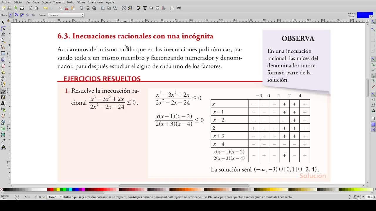Open the Capa 1 layer selector

tap(55, 197)
